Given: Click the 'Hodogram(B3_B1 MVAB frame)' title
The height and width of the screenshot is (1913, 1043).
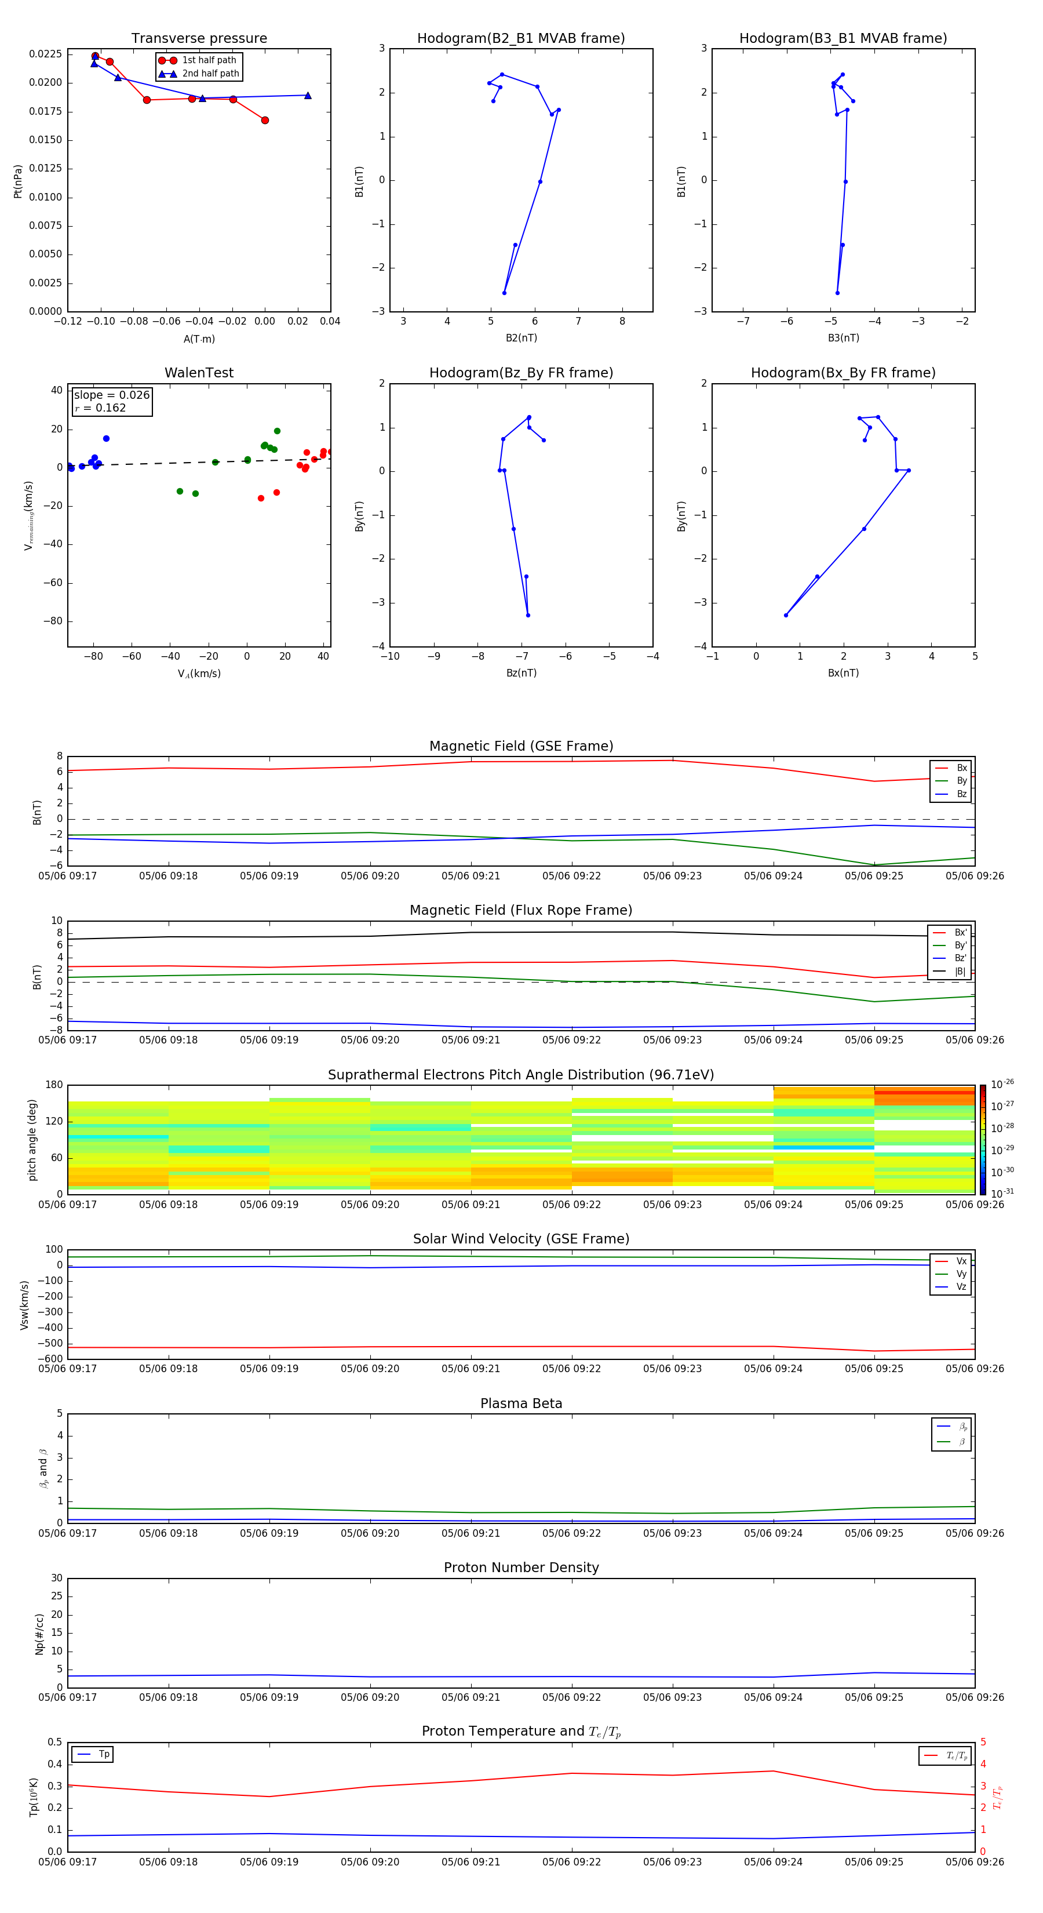Looking at the screenshot, I should coord(843,39).
